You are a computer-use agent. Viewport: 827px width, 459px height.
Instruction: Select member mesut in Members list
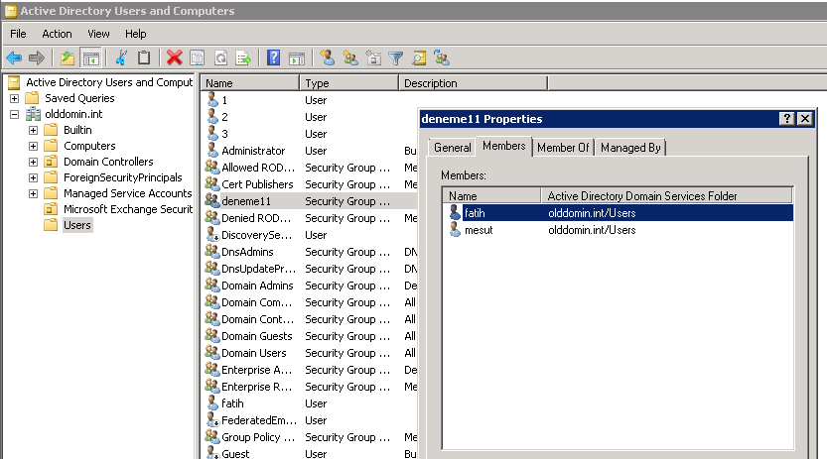(x=482, y=230)
